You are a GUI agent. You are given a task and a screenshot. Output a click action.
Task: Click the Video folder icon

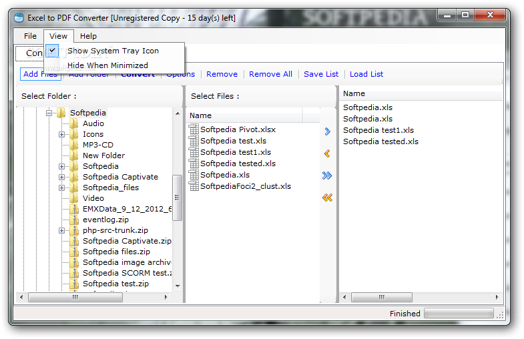pyautogui.click(x=74, y=198)
